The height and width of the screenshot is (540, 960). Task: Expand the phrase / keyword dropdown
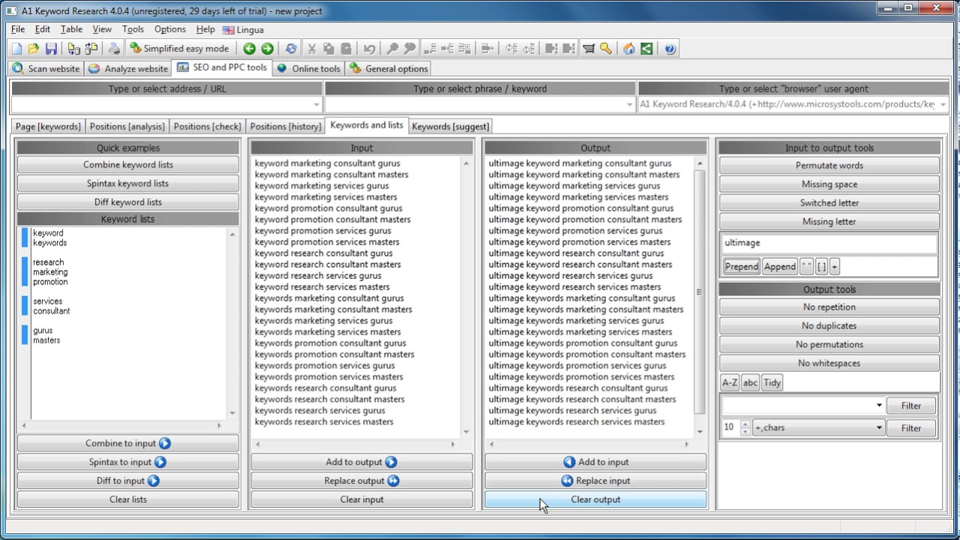coord(630,104)
